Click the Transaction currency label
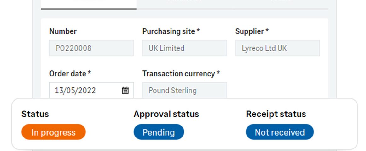 [x=181, y=74]
